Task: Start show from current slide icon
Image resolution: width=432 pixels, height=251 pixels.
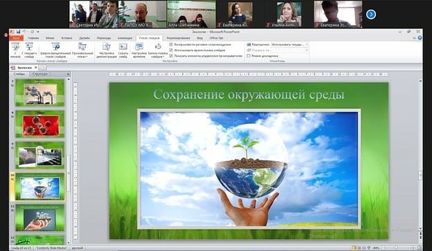Action: 29,46
